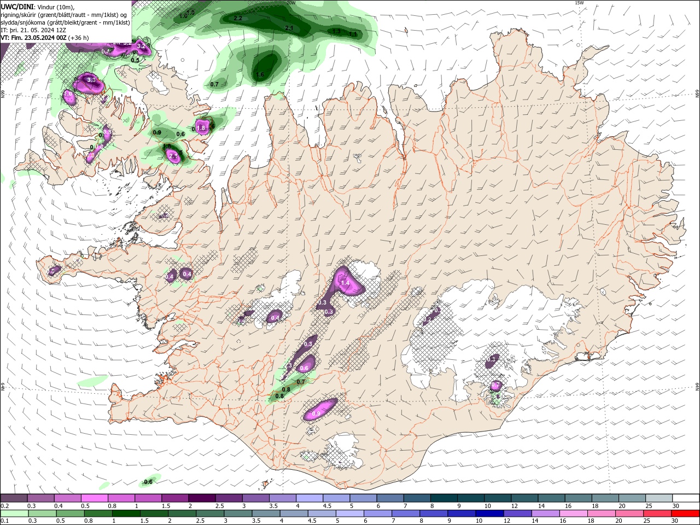Pick the palest green lower-row swatch labeled 0.1

point(13,514)
